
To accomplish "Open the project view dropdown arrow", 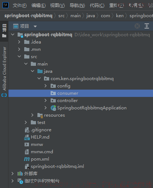I will (35, 26).
